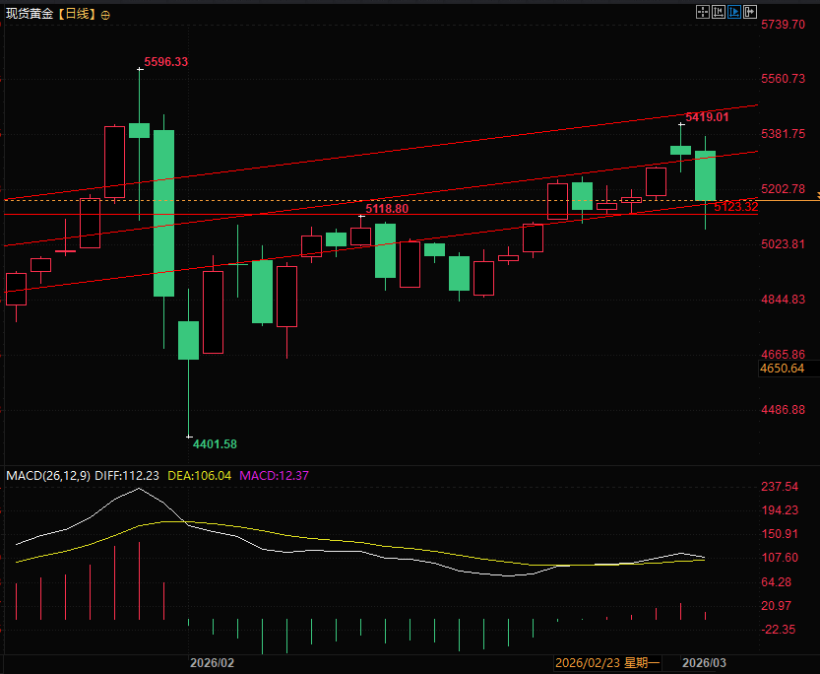This screenshot has width=820, height=674.
Task: Click the 5739.70 price axis value
Action: pos(784,24)
